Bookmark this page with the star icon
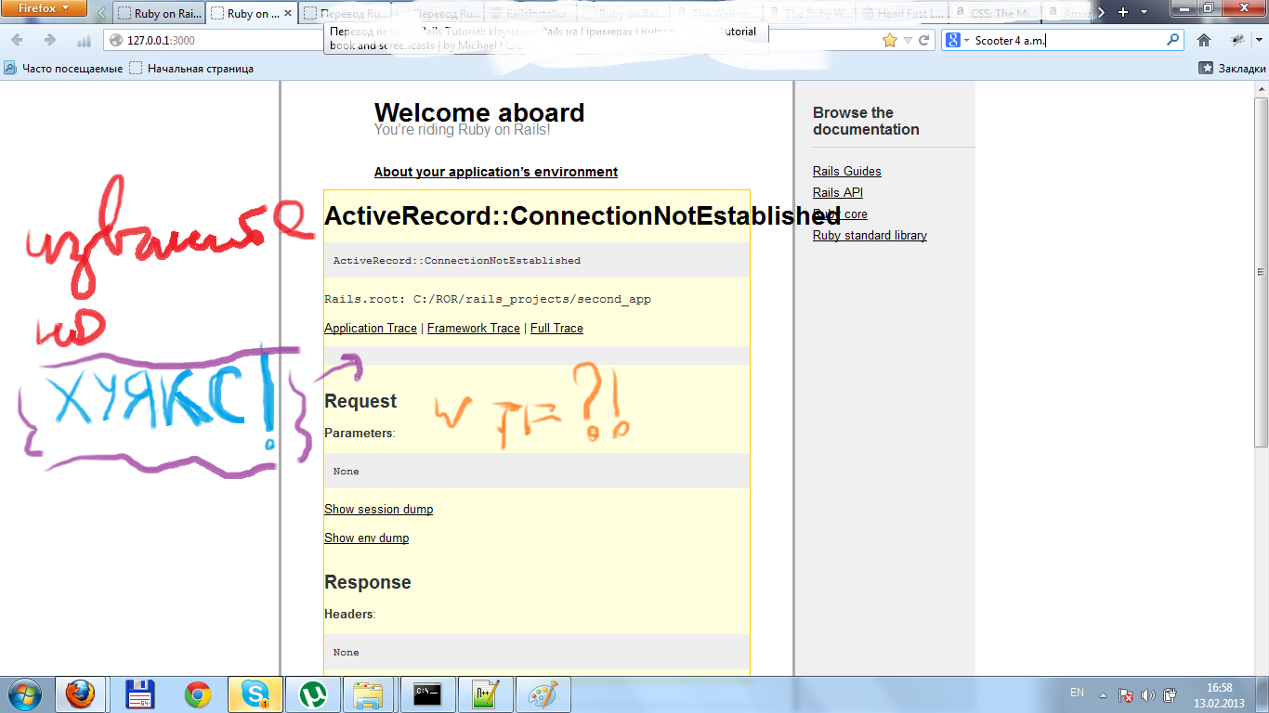 (x=889, y=40)
